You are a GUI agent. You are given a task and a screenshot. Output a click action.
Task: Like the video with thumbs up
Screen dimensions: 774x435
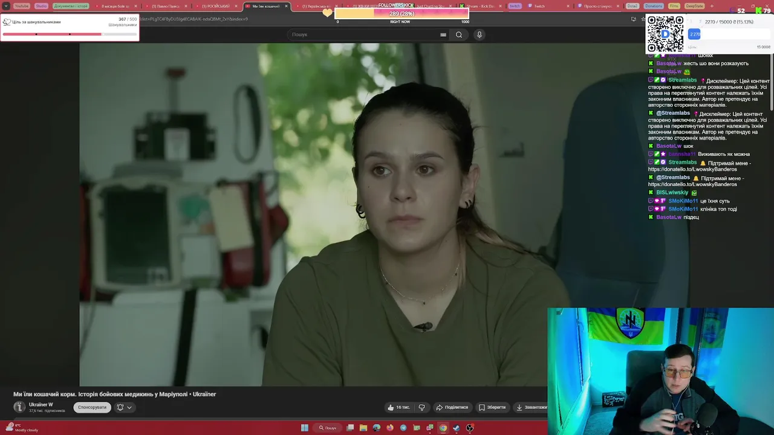tap(399, 407)
